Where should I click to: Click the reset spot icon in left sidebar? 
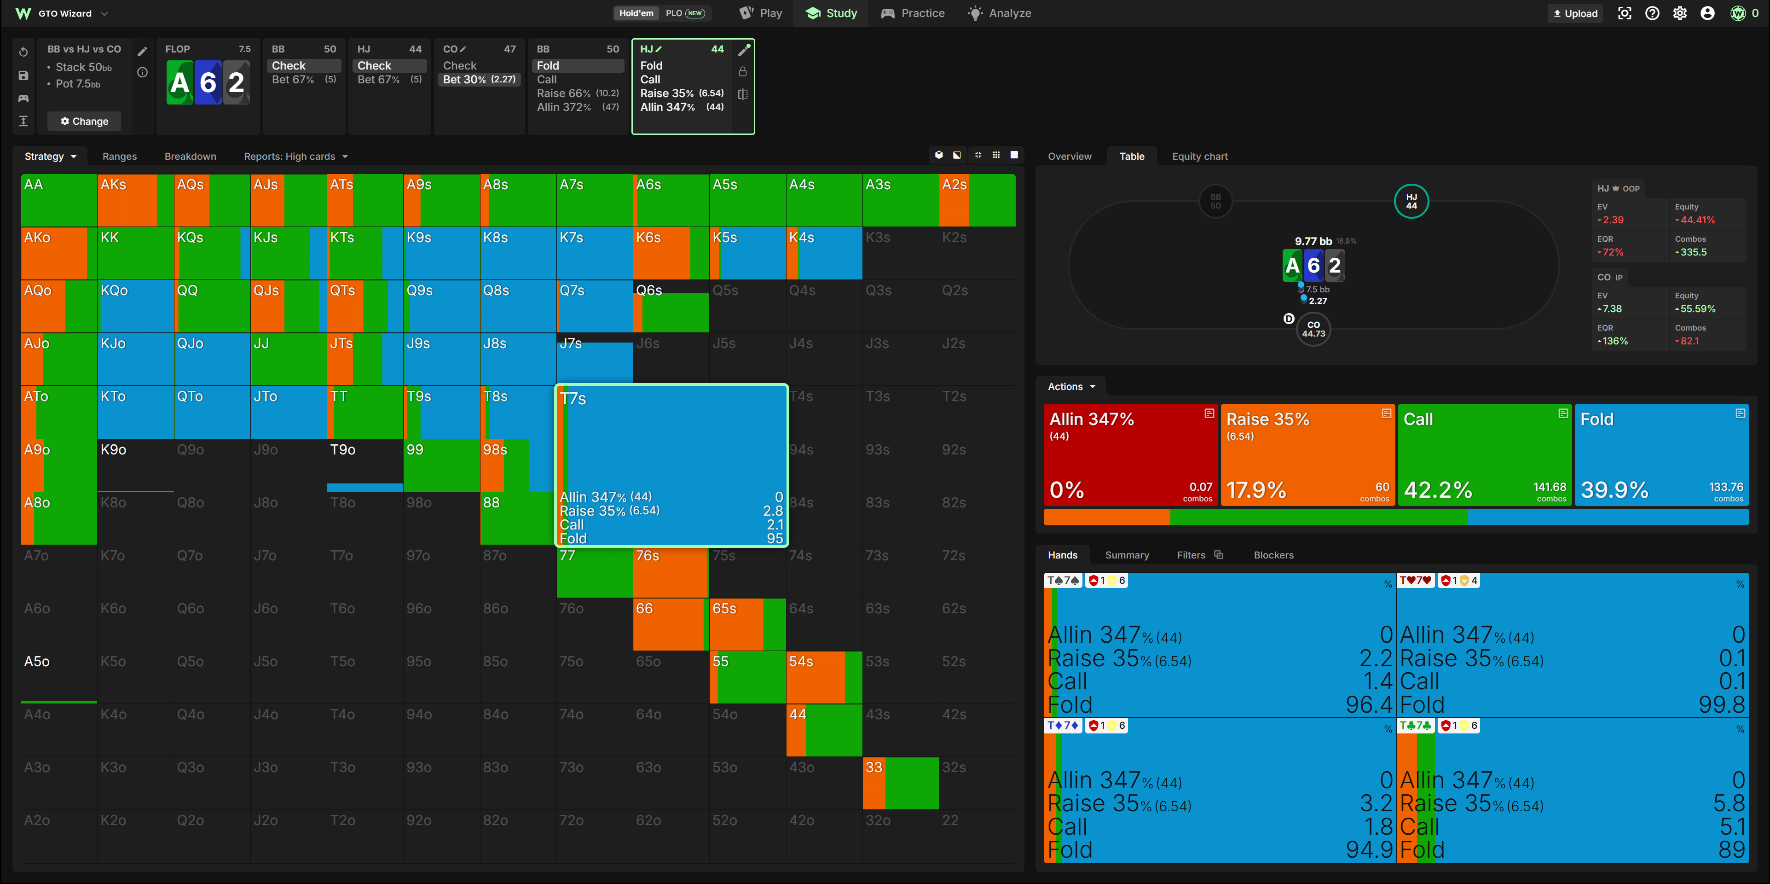tap(23, 52)
